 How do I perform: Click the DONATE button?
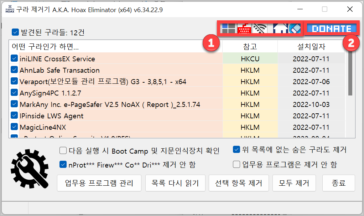[x=332, y=28]
